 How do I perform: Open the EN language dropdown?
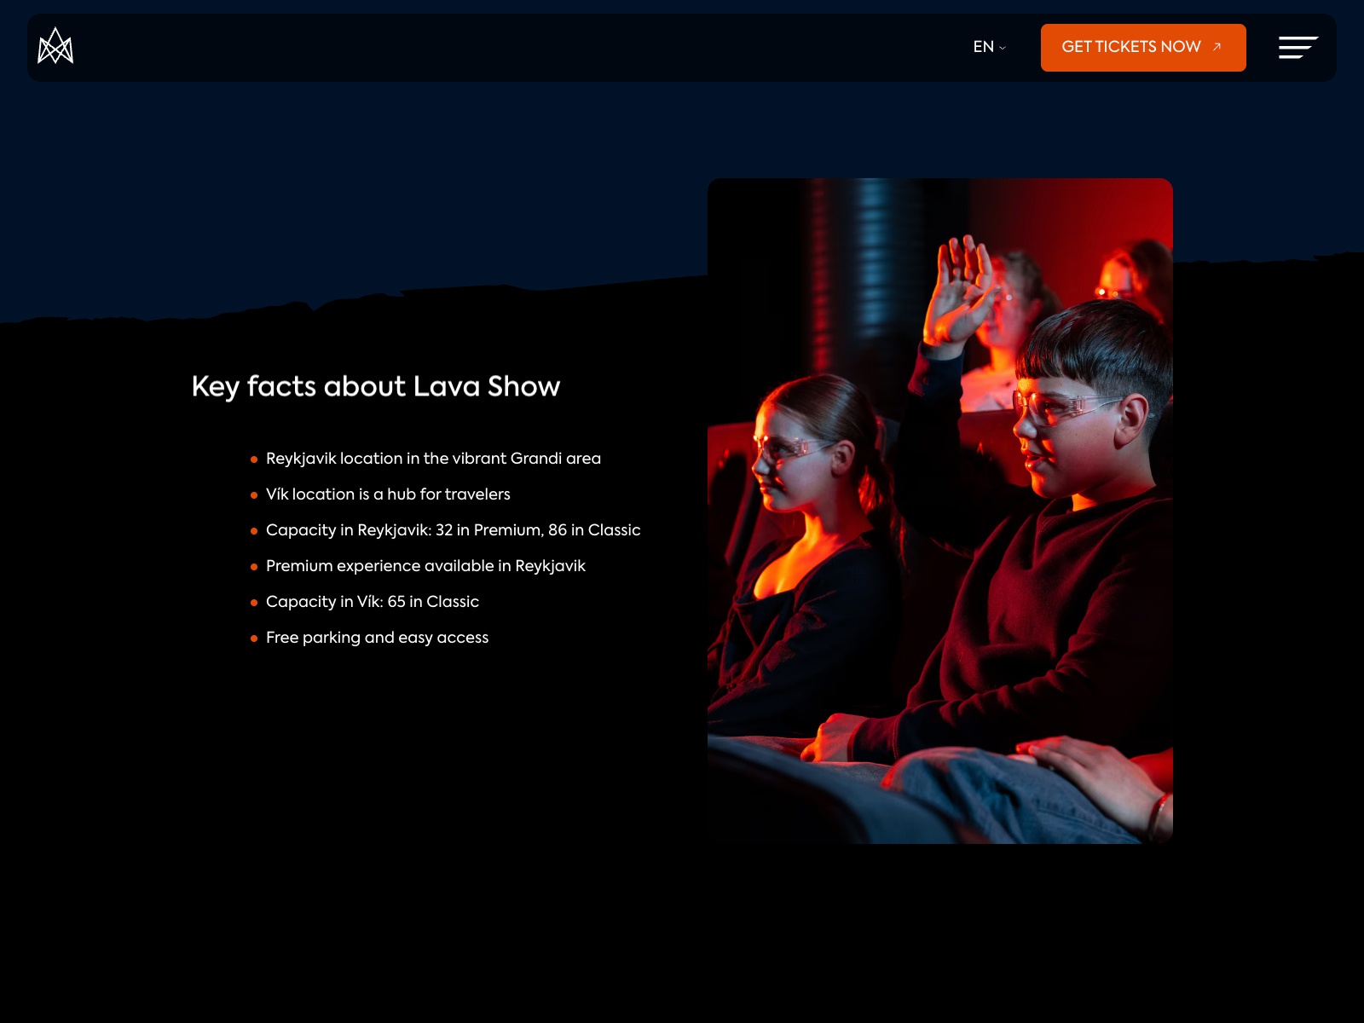click(x=989, y=47)
